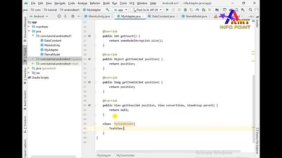Expand com.tutorial.androidlect1 (test) package arrow
This screenshot has height=158, width=282.
(33, 64)
